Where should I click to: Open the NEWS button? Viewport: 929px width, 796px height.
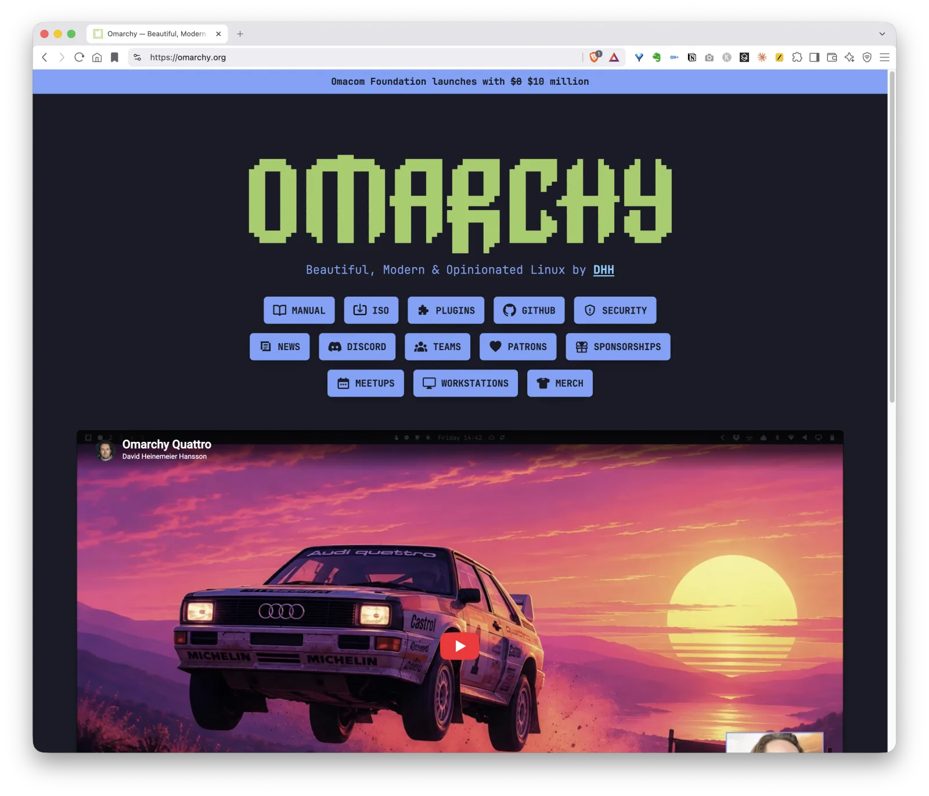click(x=280, y=347)
